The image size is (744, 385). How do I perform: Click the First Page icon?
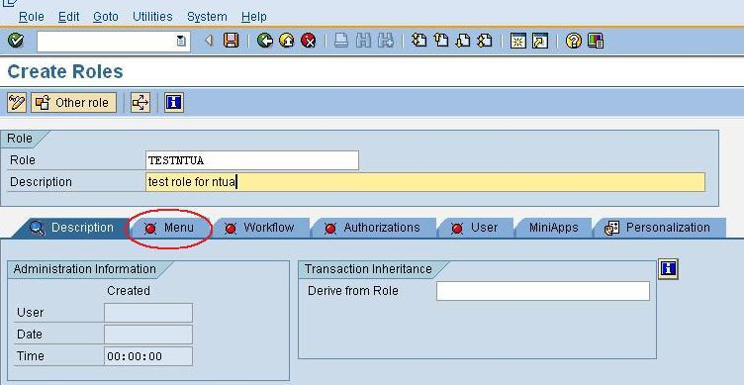[x=418, y=41]
